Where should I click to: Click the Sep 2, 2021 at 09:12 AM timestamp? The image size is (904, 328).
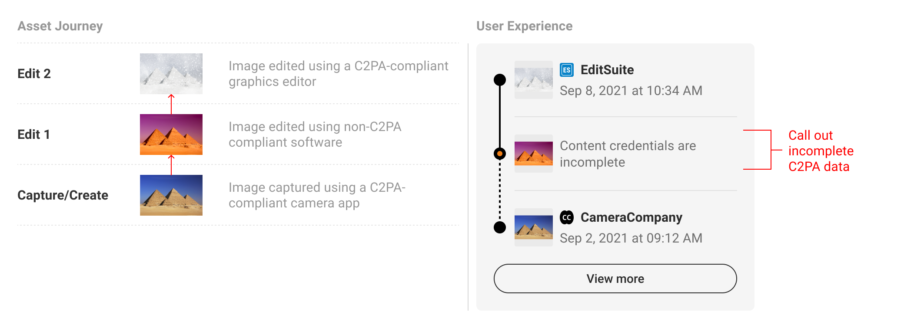click(631, 238)
